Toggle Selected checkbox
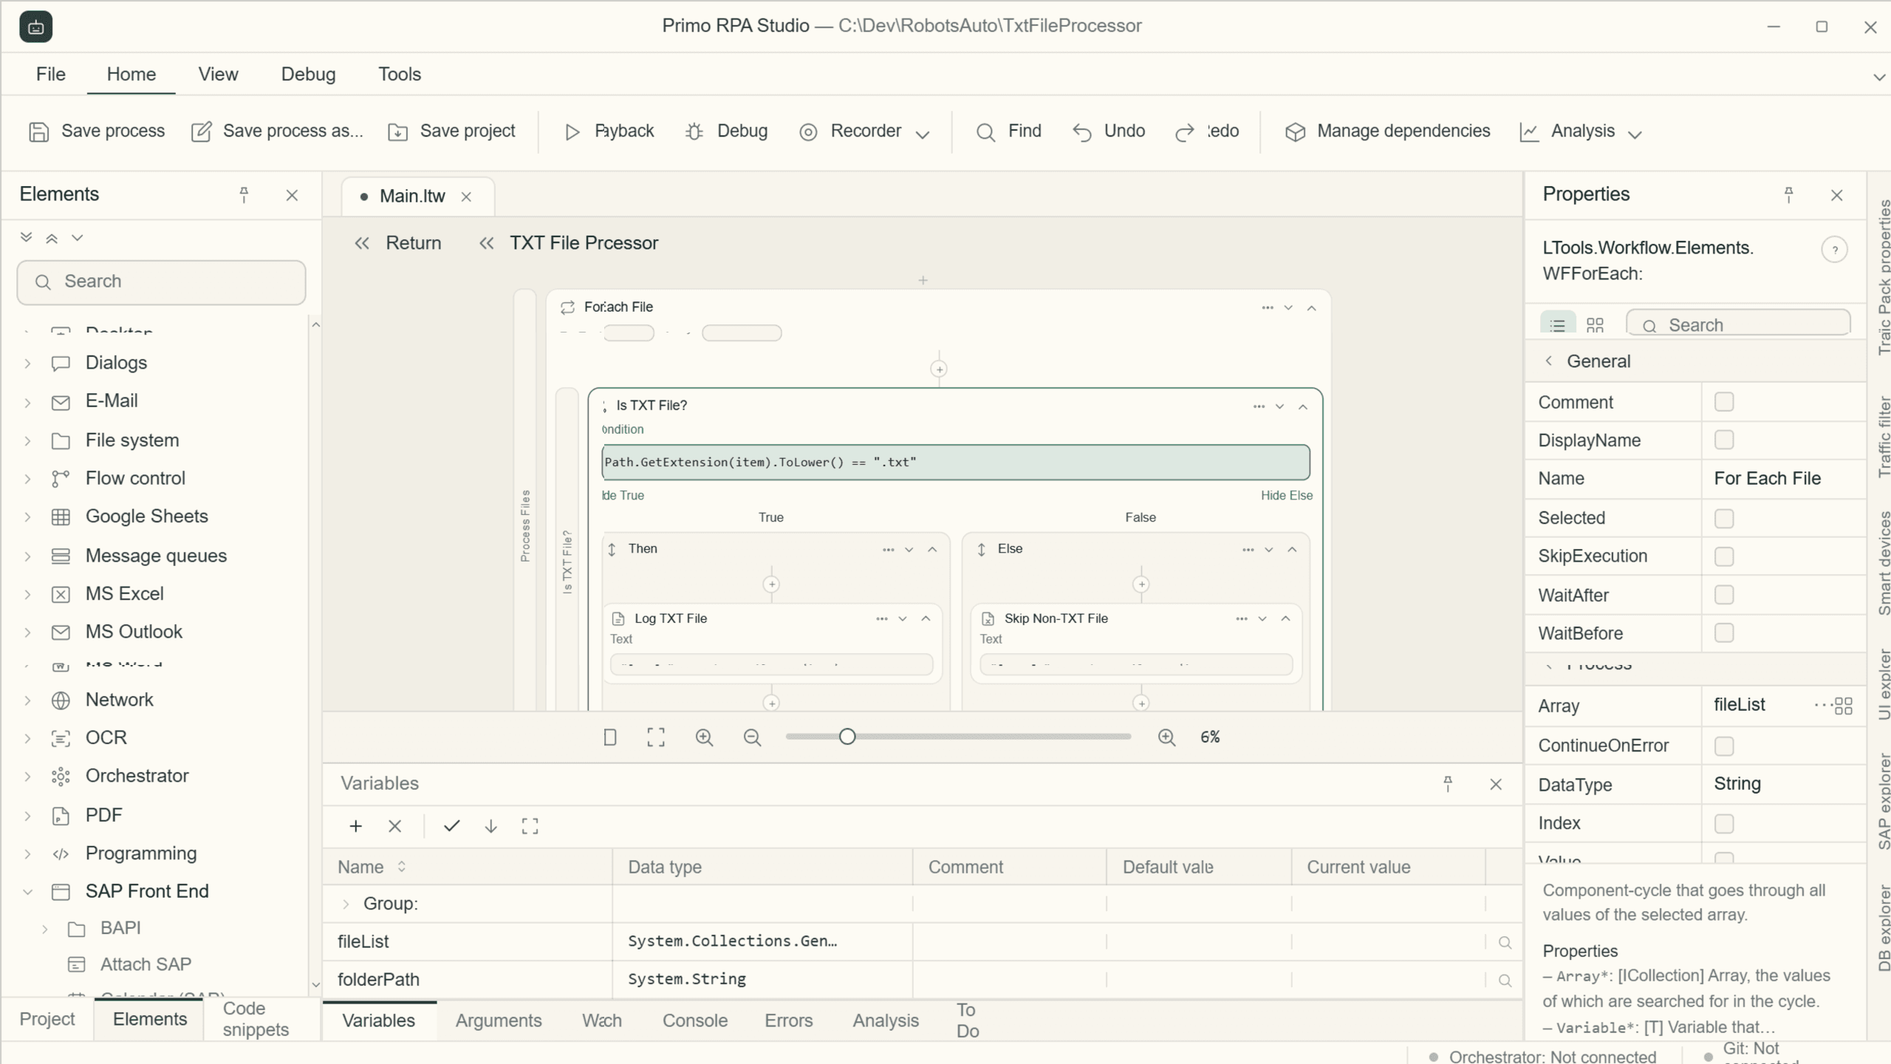Viewport: 1891px width, 1064px height. [x=1724, y=519]
